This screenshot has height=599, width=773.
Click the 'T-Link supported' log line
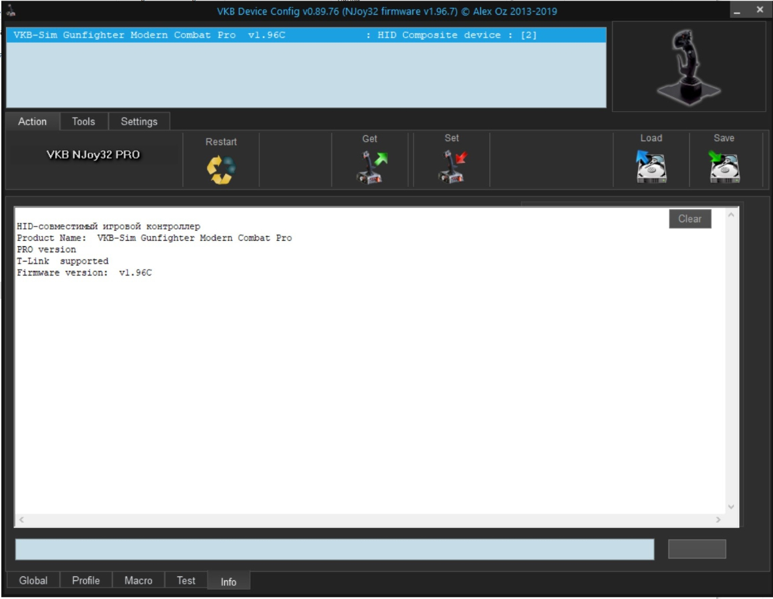63,261
